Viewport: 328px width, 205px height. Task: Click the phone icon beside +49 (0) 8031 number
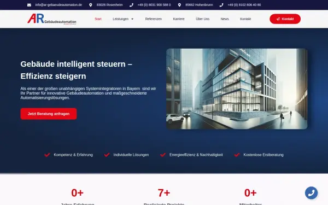click(x=131, y=5)
